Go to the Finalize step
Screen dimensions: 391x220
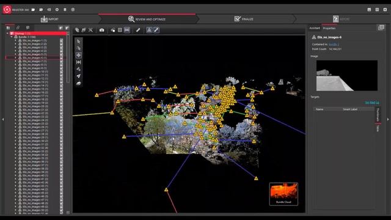pyautogui.click(x=244, y=19)
